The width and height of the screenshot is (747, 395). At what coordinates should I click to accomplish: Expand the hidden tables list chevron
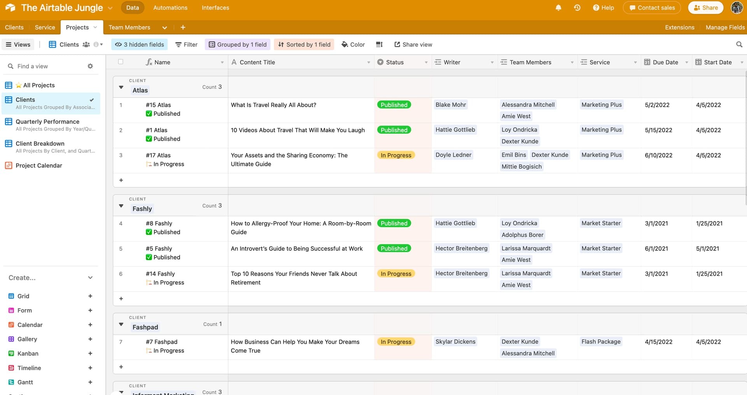[165, 28]
